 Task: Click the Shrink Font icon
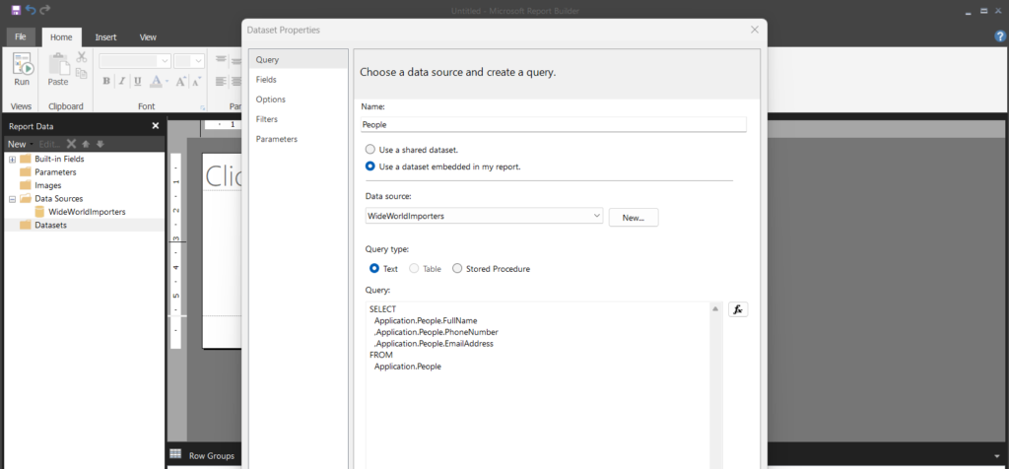196,81
